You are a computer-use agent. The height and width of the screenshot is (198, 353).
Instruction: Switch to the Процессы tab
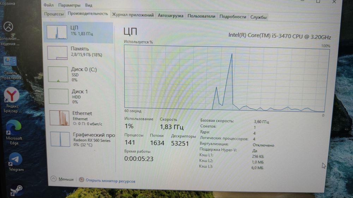54,14
